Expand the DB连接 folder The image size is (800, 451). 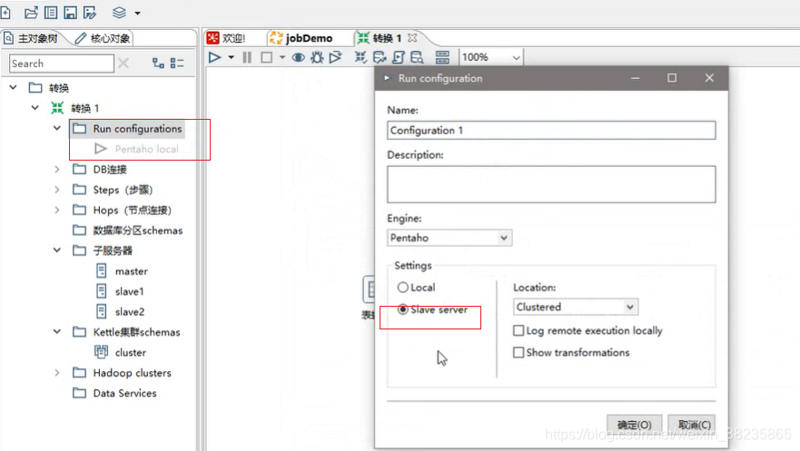[x=56, y=169]
